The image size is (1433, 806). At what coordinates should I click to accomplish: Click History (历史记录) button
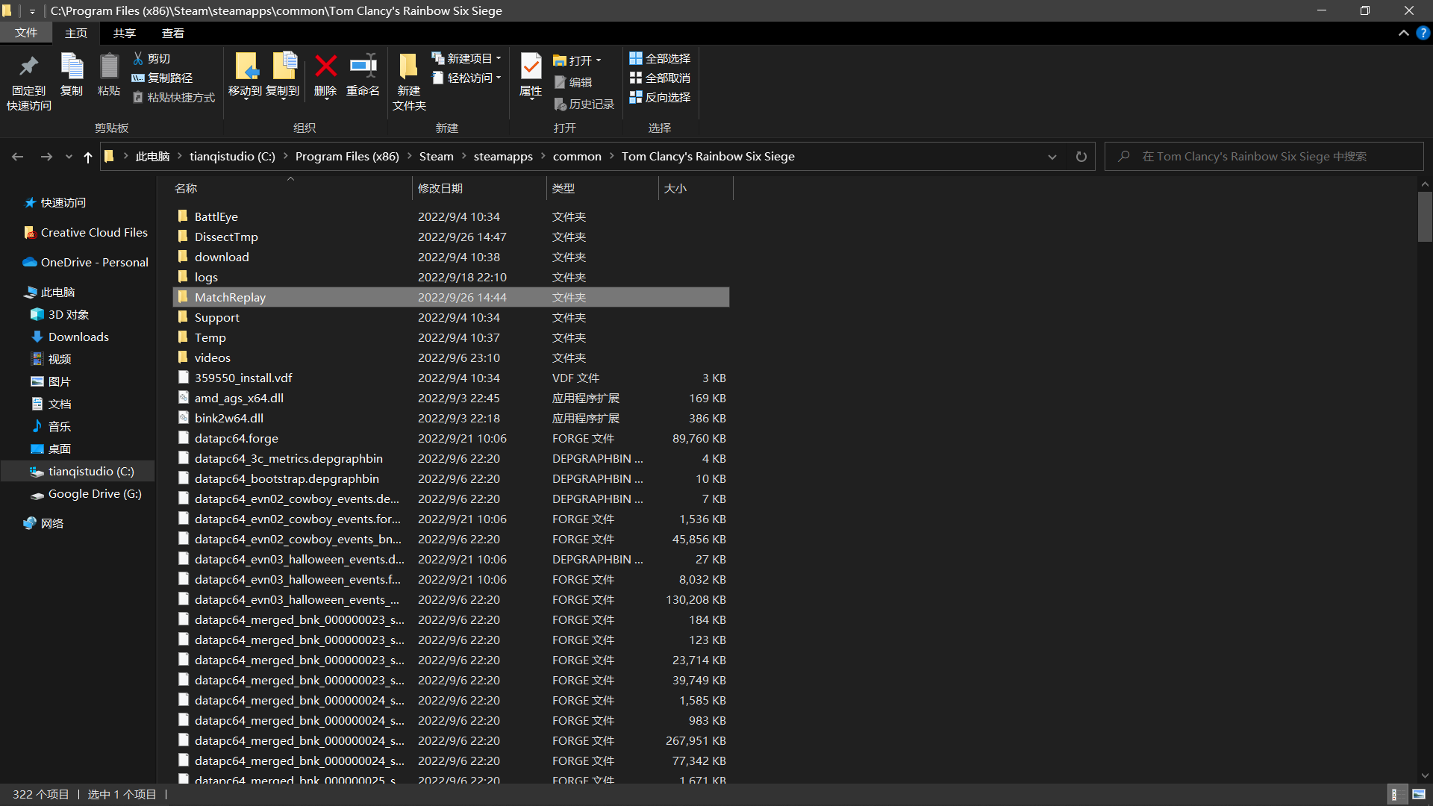coord(584,104)
